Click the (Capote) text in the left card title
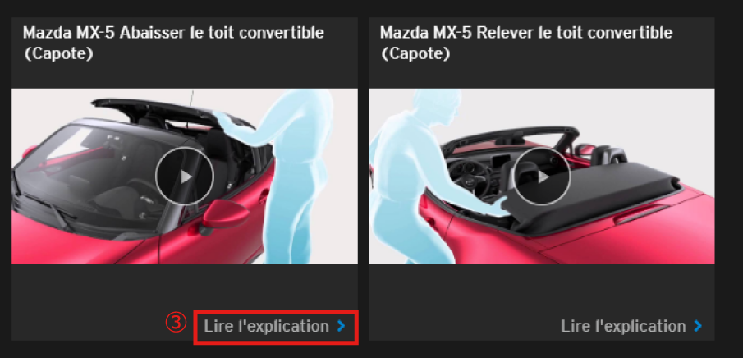The image size is (743, 358). coord(57,53)
